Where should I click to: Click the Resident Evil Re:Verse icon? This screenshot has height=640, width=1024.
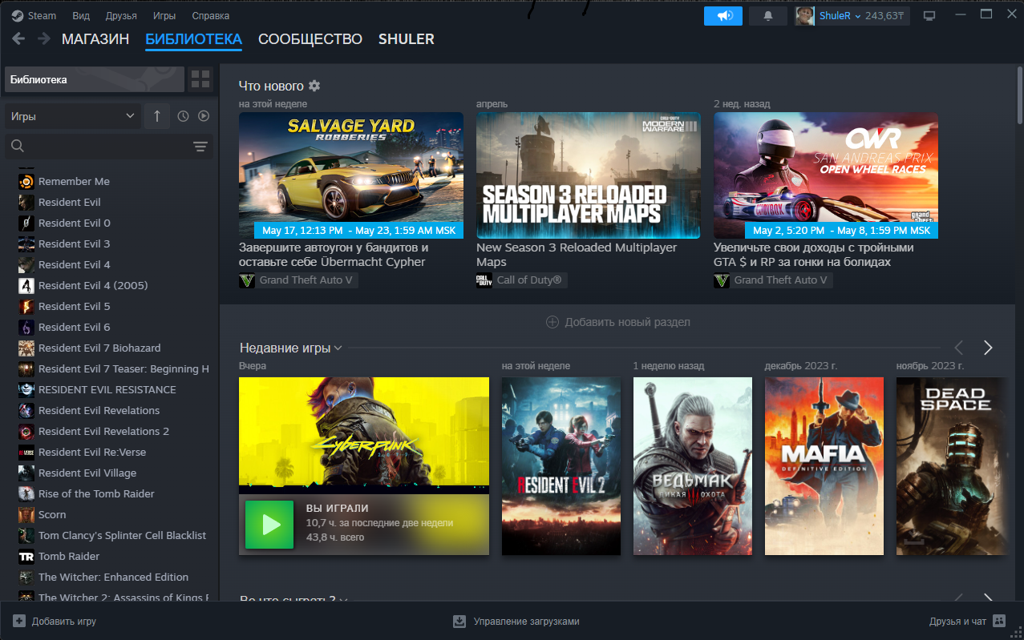(26, 452)
